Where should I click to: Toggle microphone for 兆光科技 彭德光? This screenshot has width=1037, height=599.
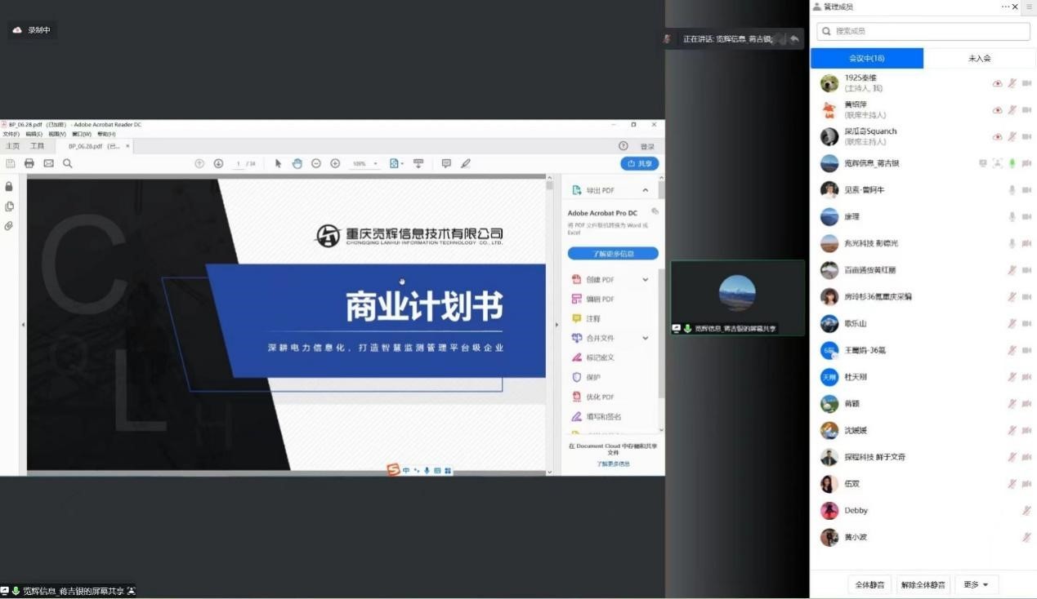1012,243
